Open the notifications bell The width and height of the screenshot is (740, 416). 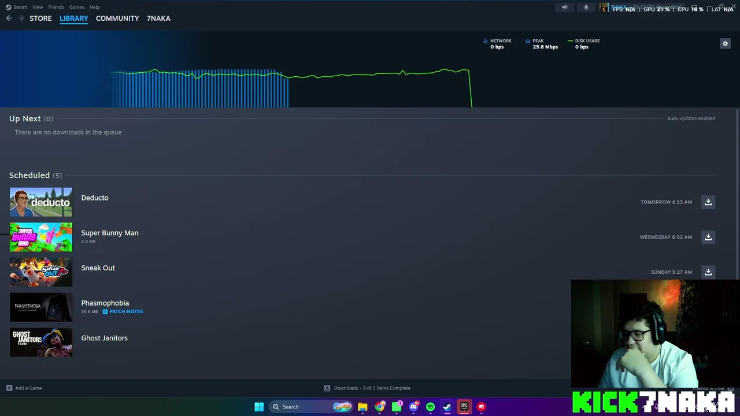(586, 8)
